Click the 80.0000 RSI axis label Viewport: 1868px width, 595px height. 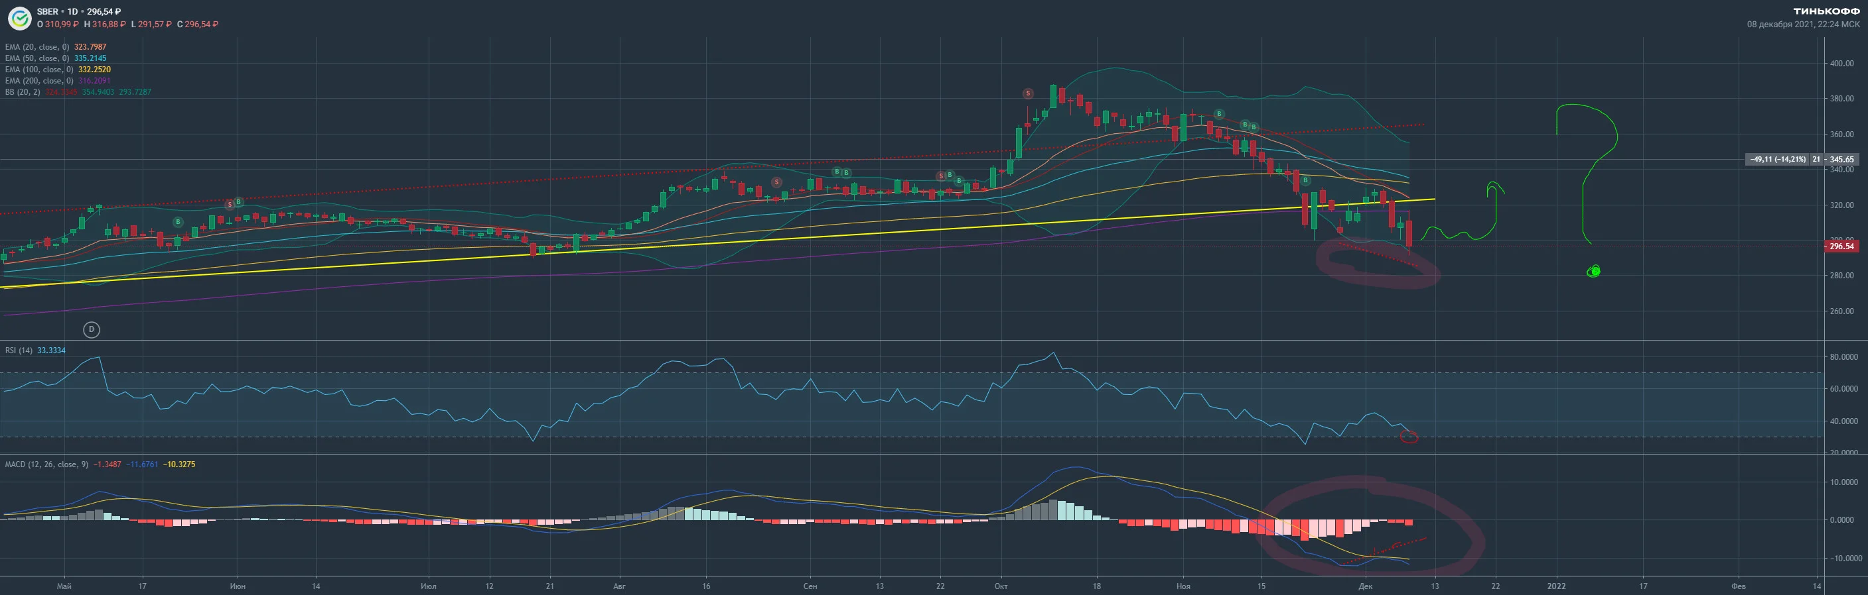tap(1844, 357)
